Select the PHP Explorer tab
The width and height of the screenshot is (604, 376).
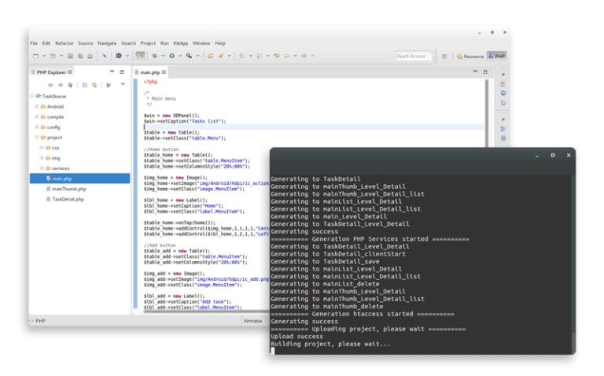tap(51, 72)
